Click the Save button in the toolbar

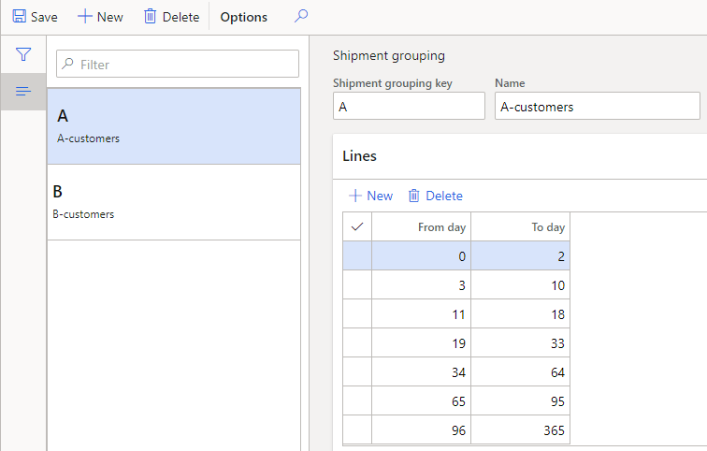[x=35, y=17]
